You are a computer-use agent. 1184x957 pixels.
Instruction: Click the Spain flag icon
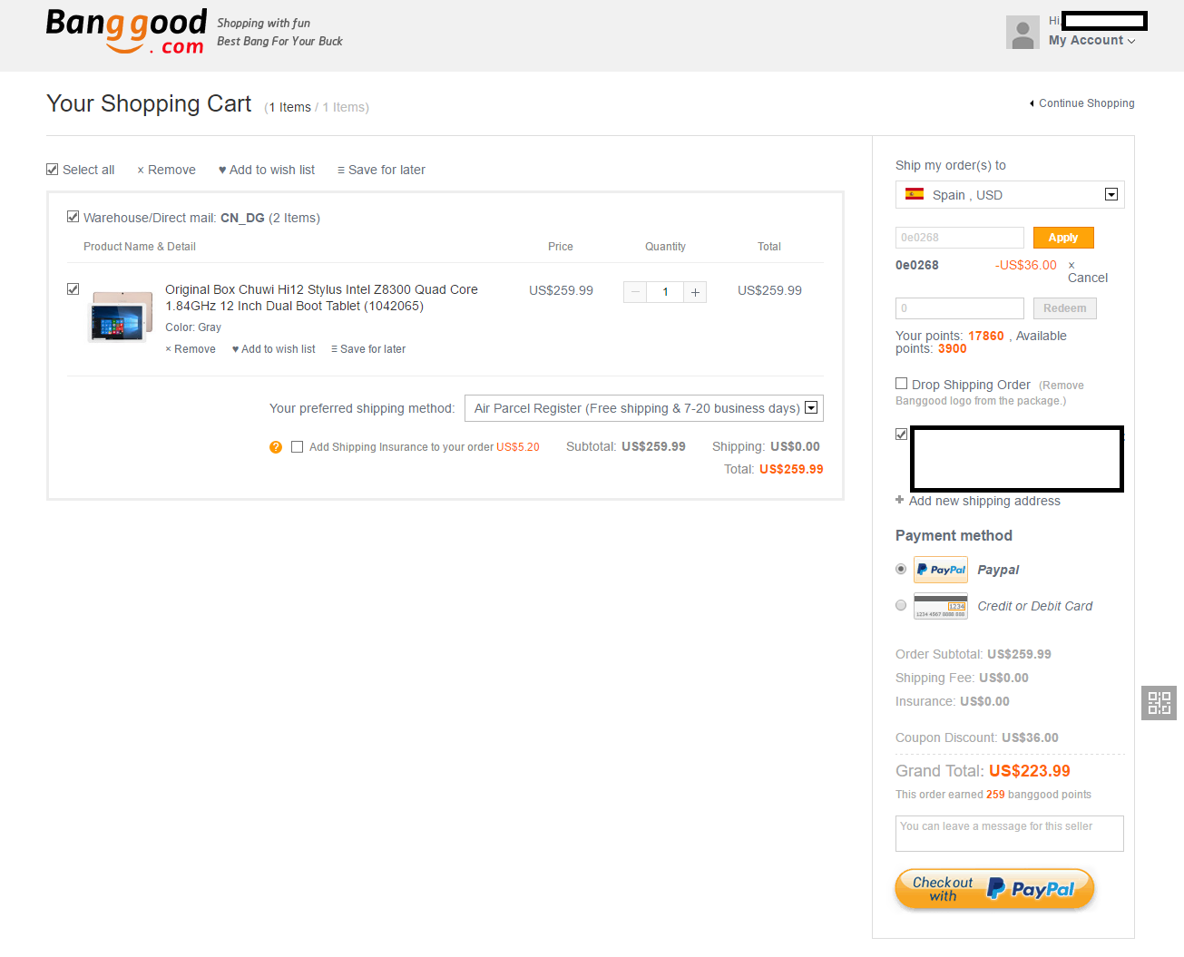point(915,194)
